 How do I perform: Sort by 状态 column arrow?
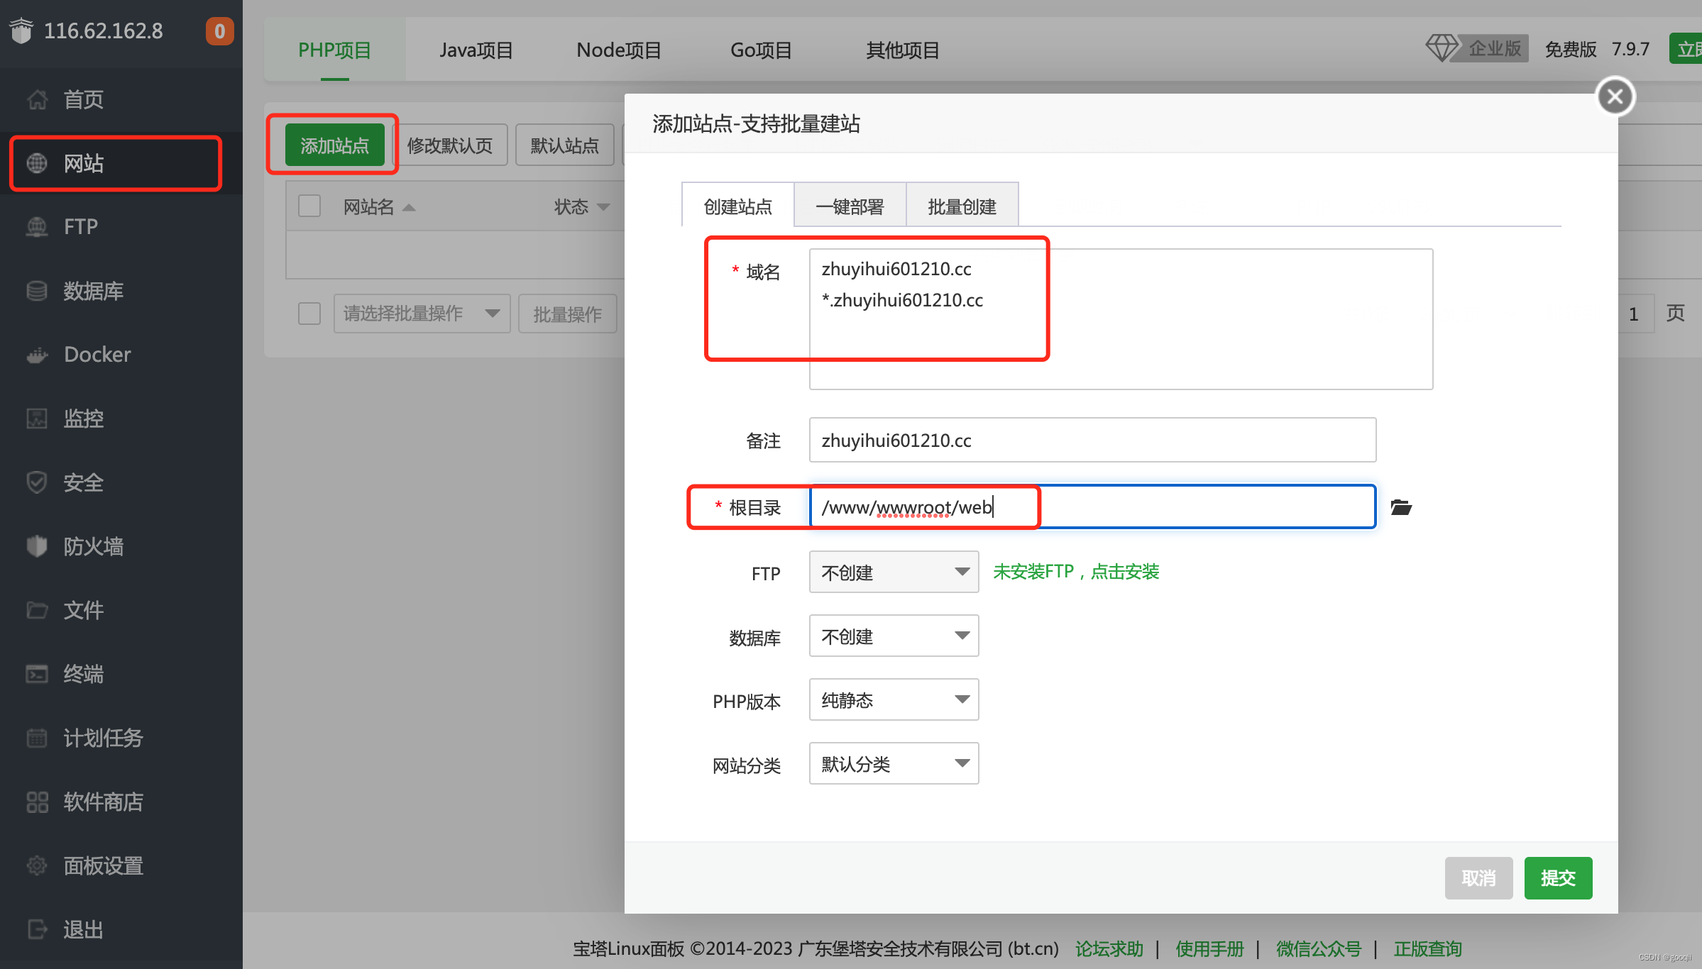click(x=603, y=207)
